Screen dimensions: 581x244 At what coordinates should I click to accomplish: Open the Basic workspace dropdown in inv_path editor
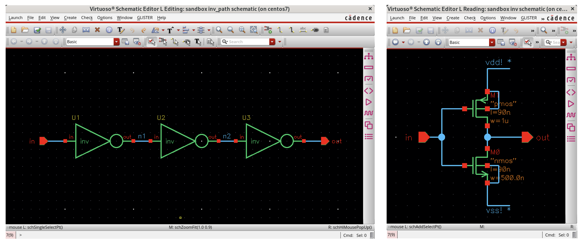click(x=116, y=42)
